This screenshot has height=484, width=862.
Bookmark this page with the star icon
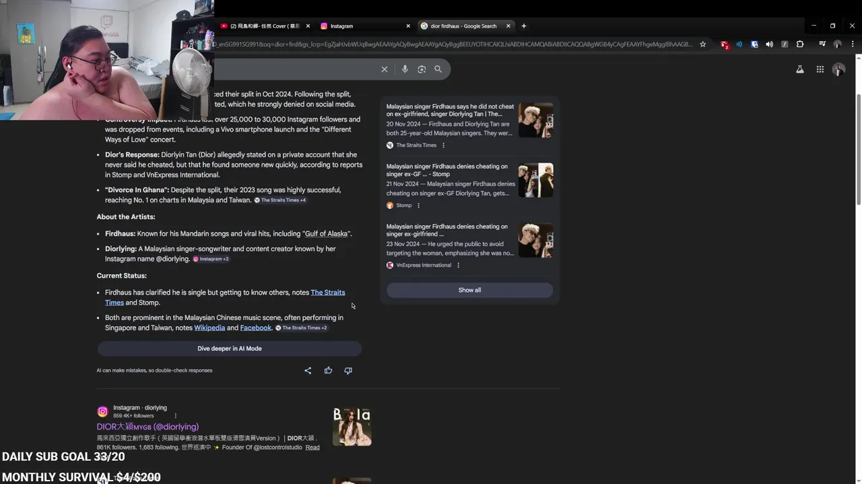tap(703, 44)
